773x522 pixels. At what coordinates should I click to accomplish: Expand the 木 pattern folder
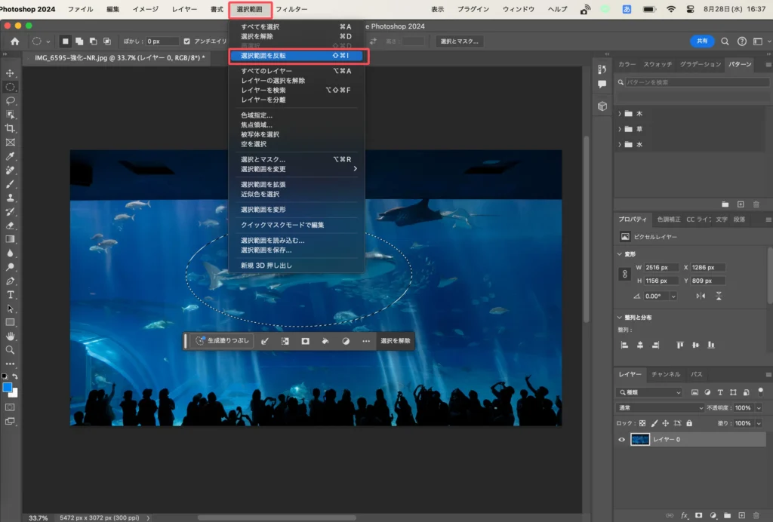click(620, 113)
